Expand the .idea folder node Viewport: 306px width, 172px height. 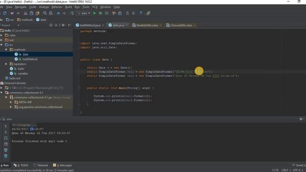1,35
